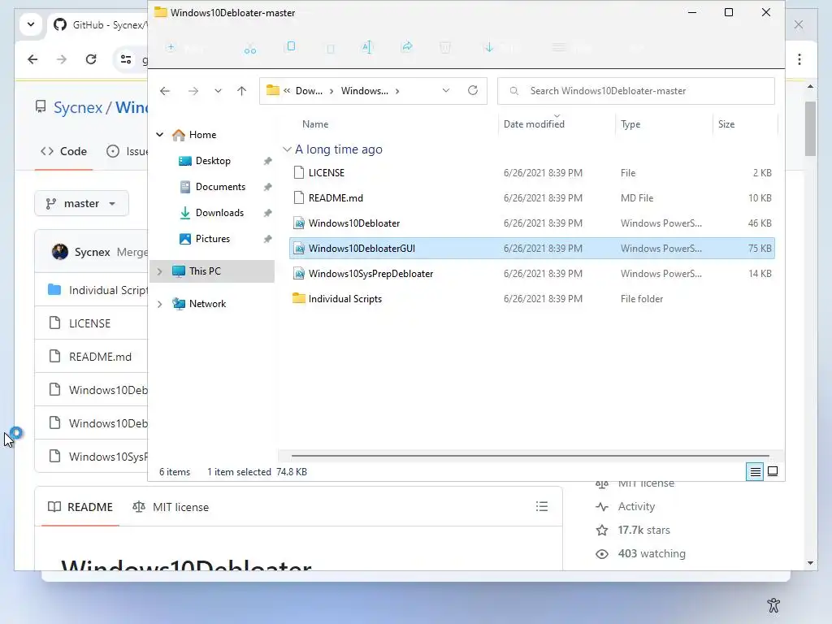Viewport: 832px width, 624px height.
Task: Select the Windows10SysPrepDebloater script
Action: tap(531, 274)
